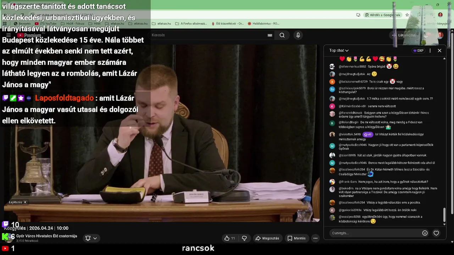Save the video with Mentés button
Screen dimensions: 454x255
297,238
